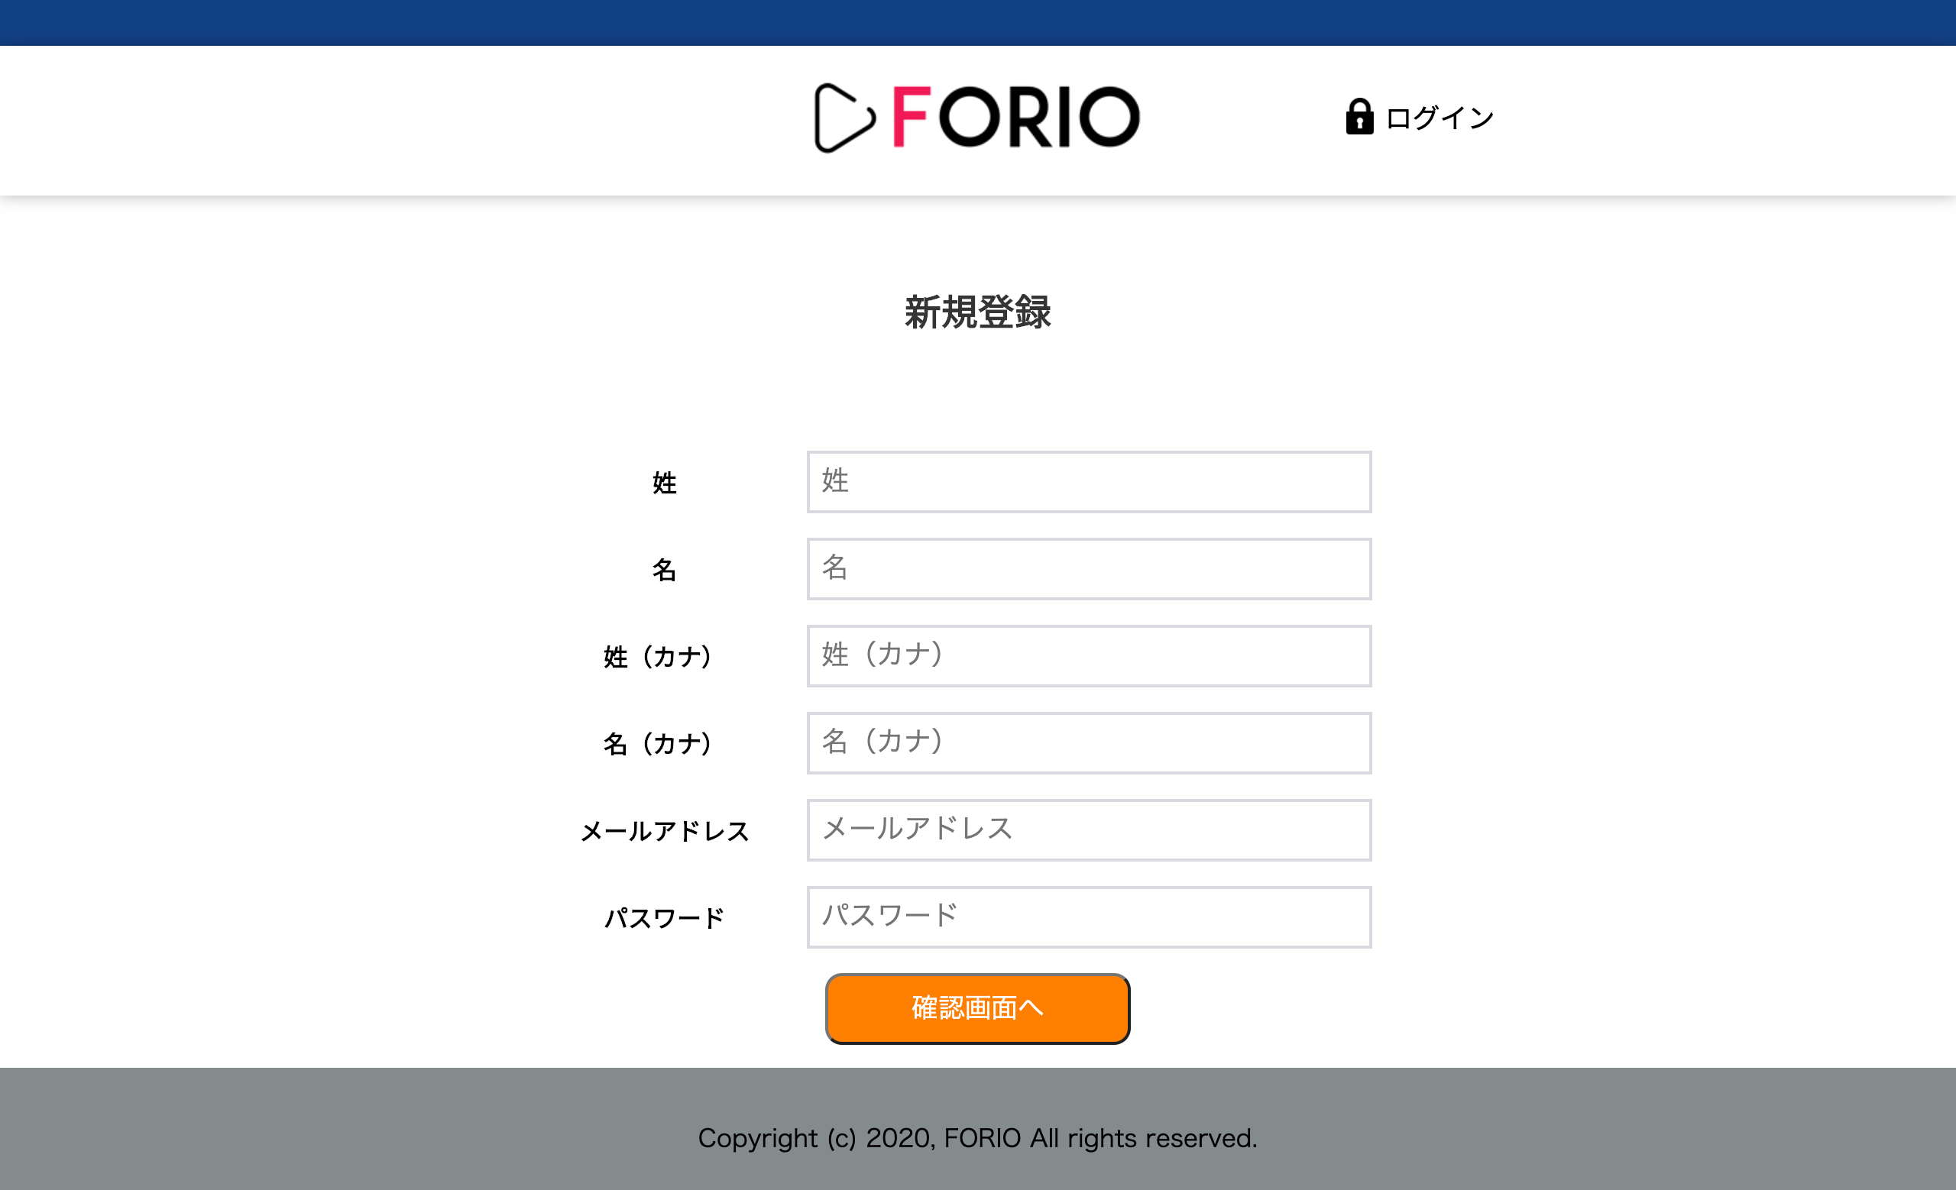
Task: Focus the パスワード input field
Action: [1087, 917]
